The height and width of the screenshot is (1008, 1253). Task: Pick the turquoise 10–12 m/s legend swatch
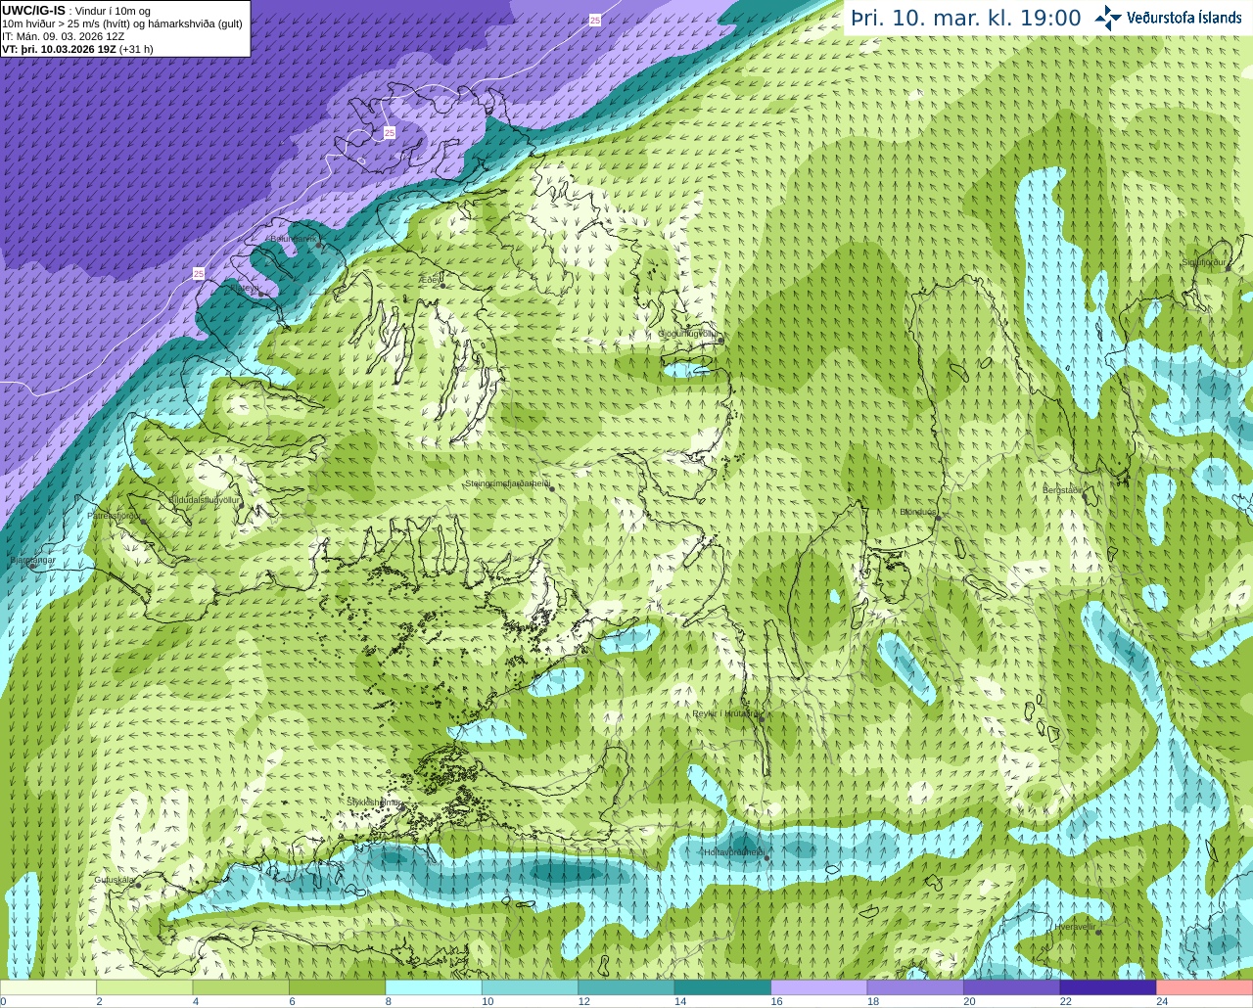531,987
